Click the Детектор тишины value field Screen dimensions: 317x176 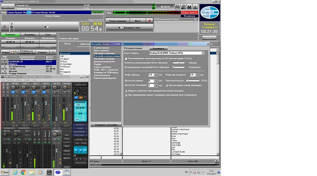coord(151,80)
